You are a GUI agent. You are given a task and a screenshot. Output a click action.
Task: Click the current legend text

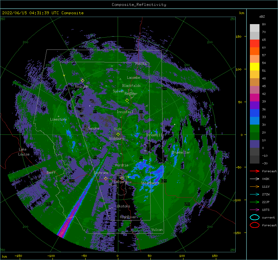[268, 217]
